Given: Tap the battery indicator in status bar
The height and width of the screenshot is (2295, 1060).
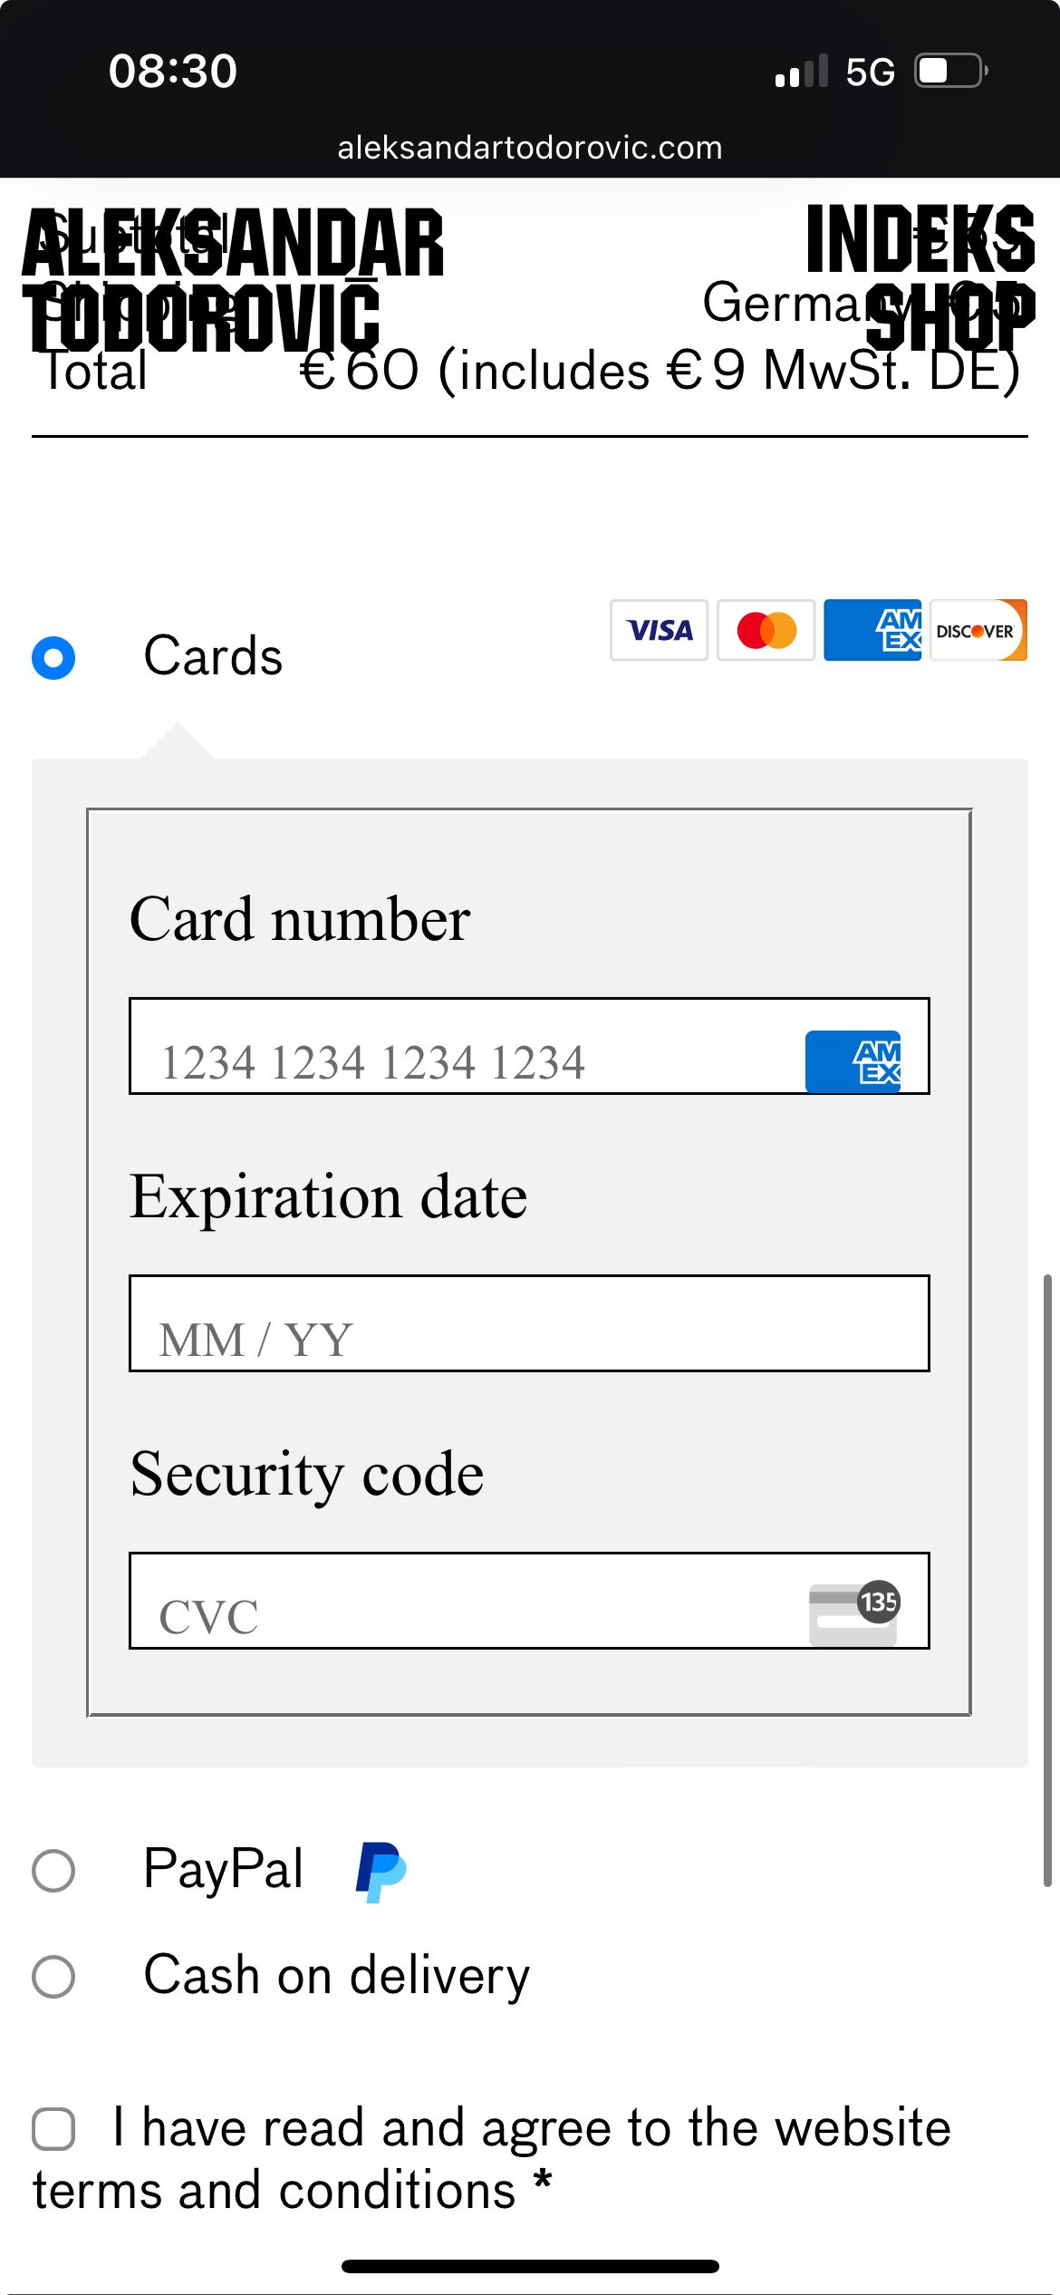Looking at the screenshot, I should pos(949,71).
